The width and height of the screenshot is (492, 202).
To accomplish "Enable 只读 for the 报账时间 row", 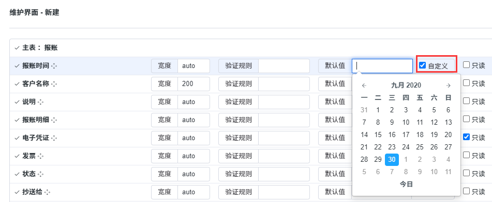I will [x=467, y=65].
